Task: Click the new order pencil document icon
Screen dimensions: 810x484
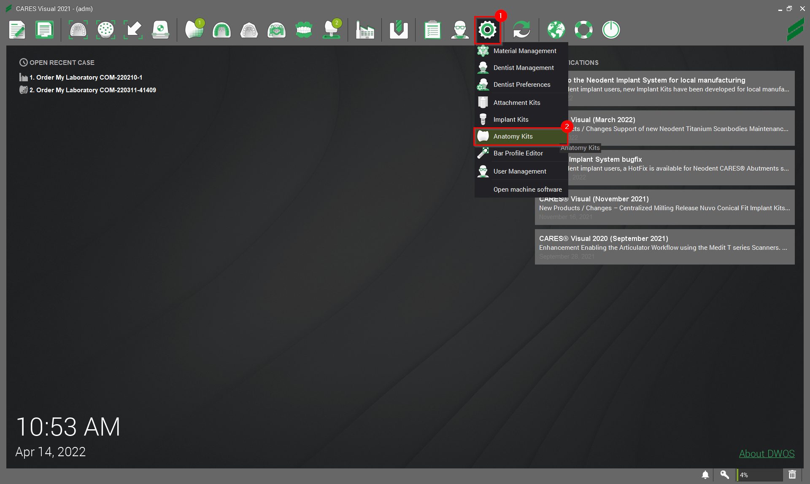Action: click(x=17, y=30)
